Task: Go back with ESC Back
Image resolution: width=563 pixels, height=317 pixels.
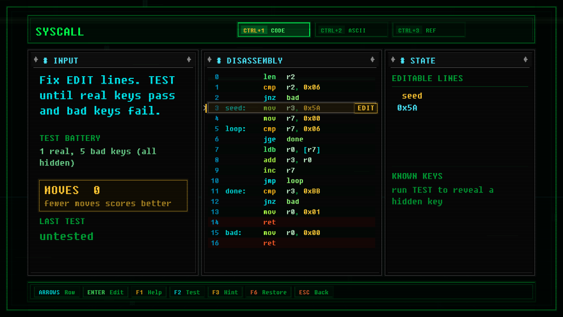Action: pyautogui.click(x=314, y=292)
